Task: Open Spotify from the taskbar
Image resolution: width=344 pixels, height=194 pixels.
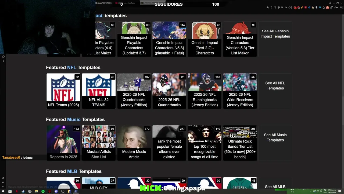Action: tap(43, 191)
